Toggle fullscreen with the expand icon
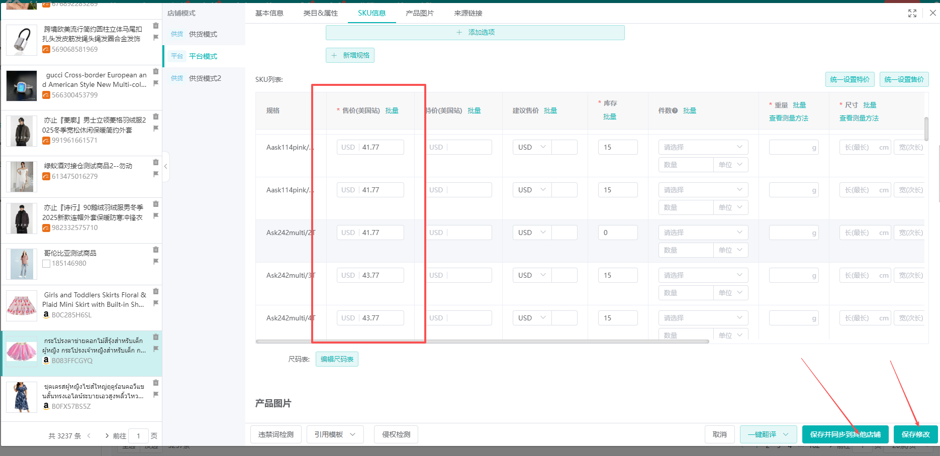This screenshot has height=456, width=940. 912,14
